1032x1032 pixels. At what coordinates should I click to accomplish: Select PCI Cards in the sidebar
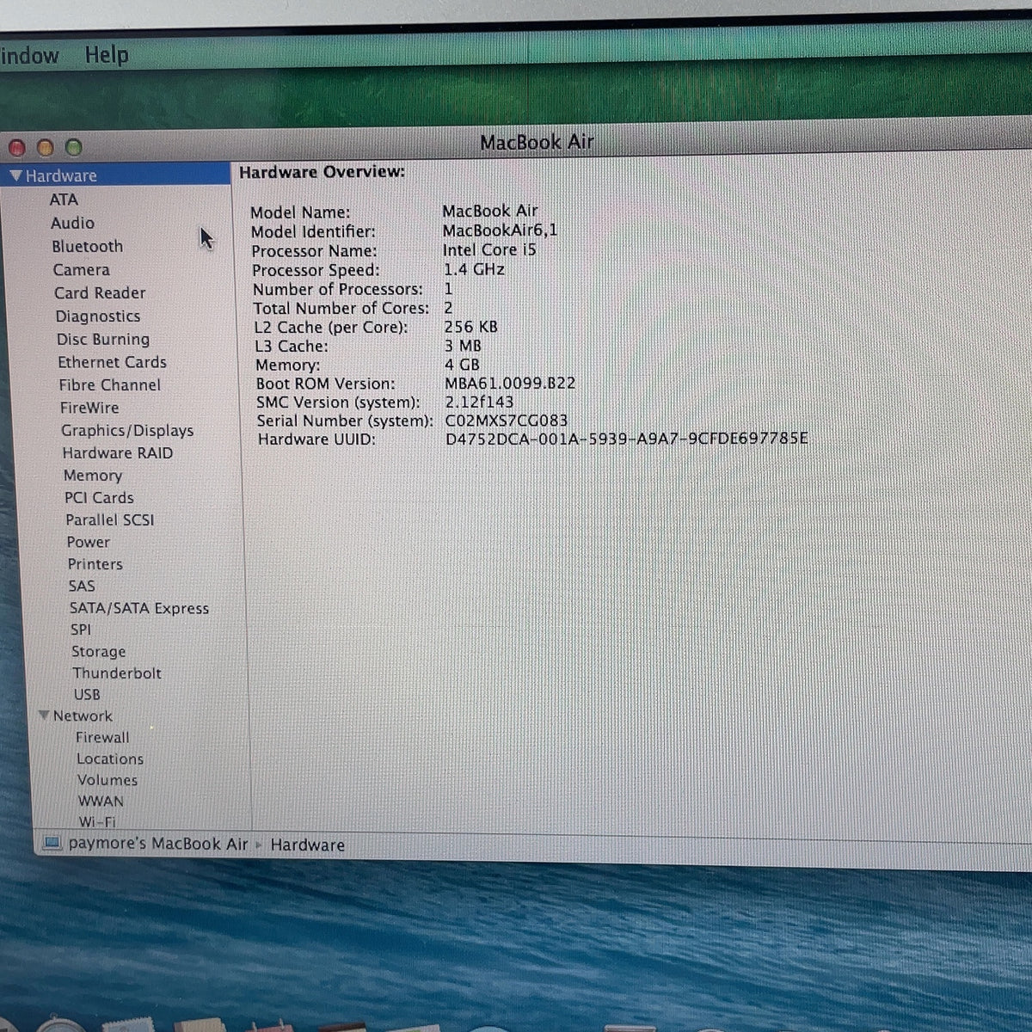pyautogui.click(x=99, y=497)
